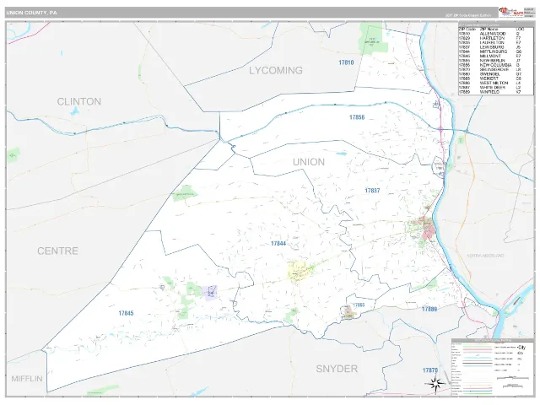
Task: Click the 17844 ZIP label on the map
Action: (278, 244)
